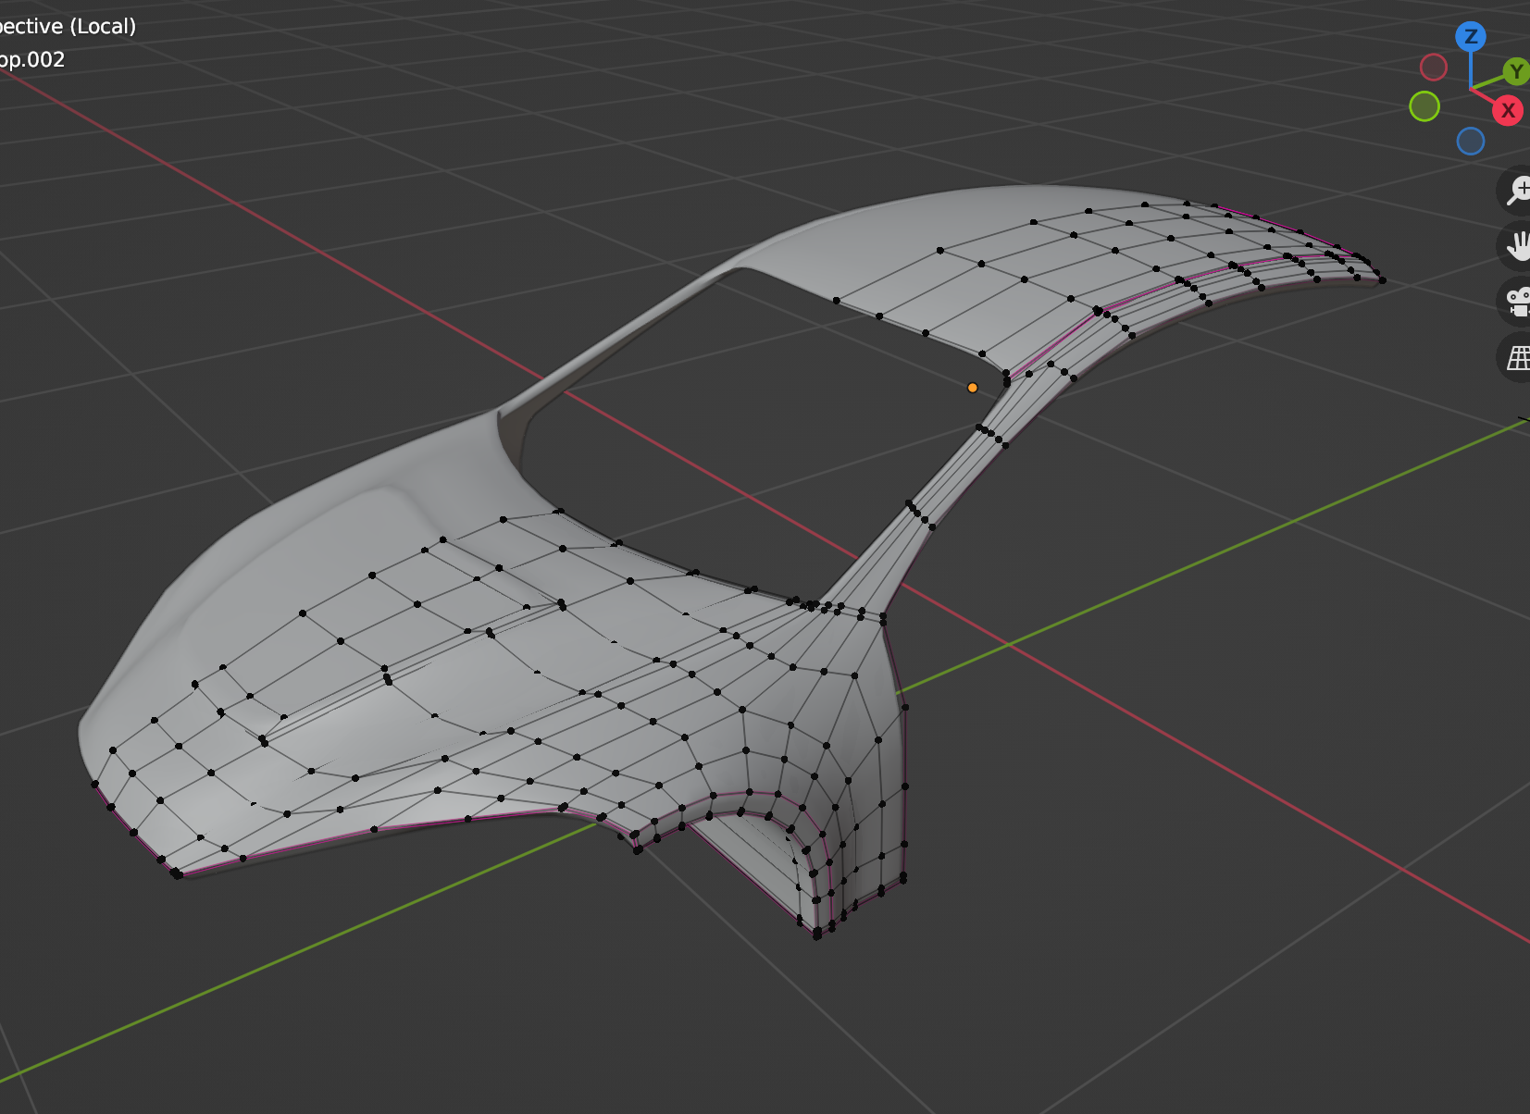Select the negative Y axis hollow green circle

1424,106
